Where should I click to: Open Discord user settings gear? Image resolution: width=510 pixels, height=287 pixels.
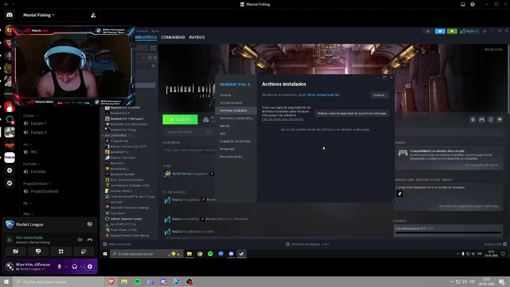point(90,267)
